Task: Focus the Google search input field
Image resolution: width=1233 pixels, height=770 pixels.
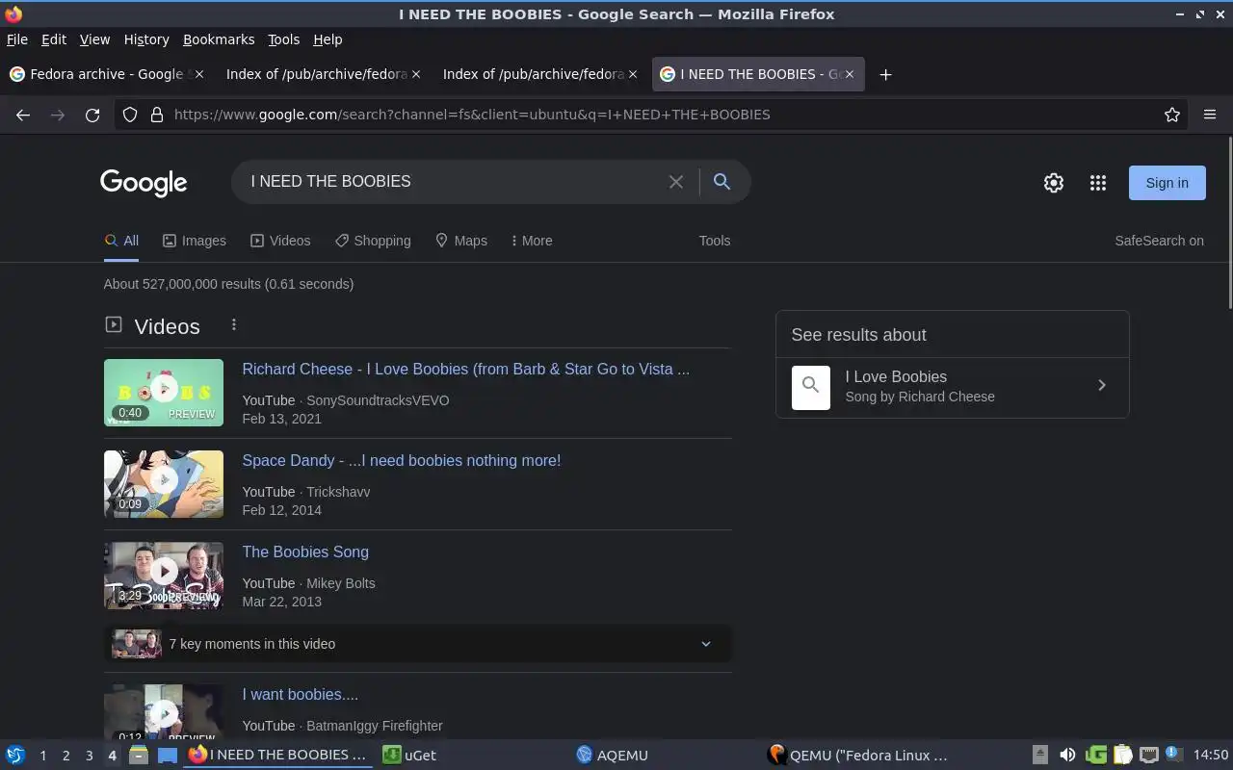Action: pyautogui.click(x=453, y=181)
